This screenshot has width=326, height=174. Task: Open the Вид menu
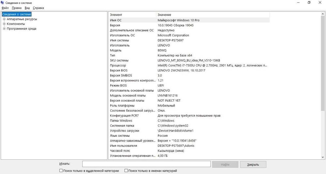click(27, 8)
